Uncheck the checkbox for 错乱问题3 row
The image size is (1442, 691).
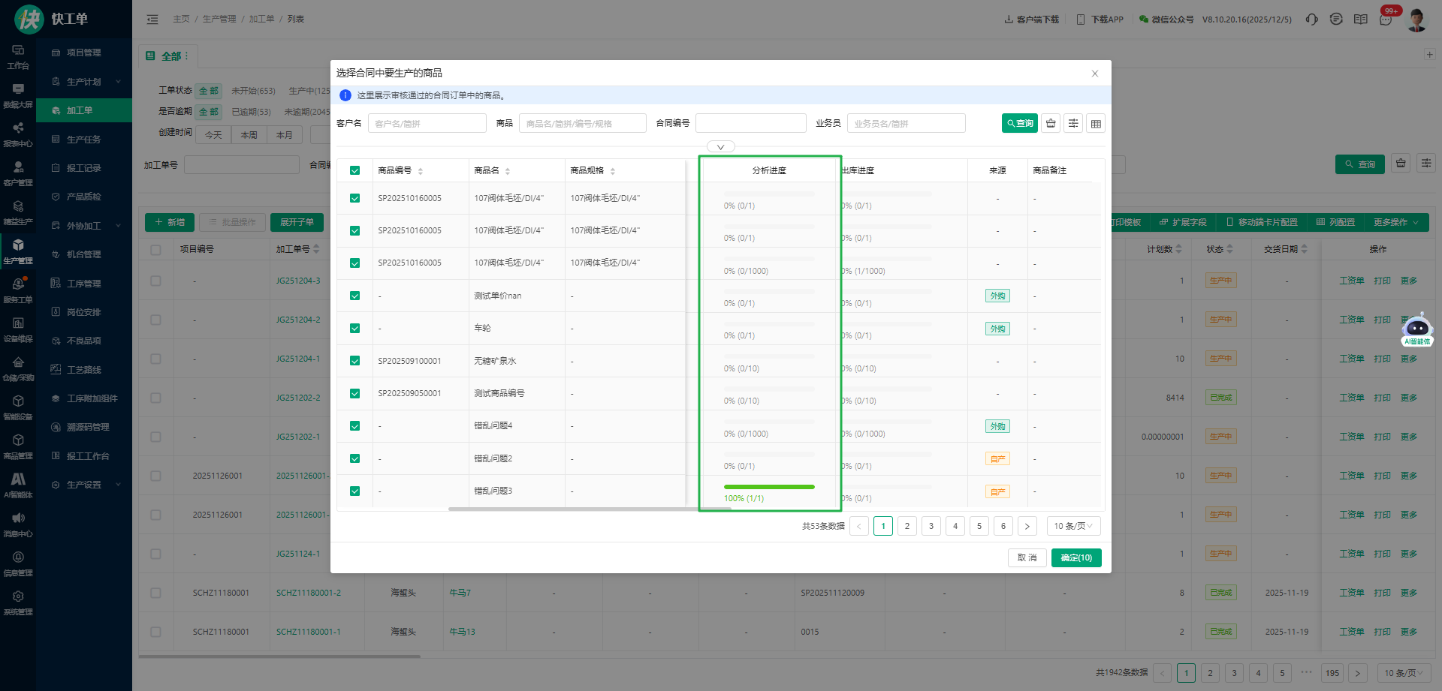coord(354,491)
